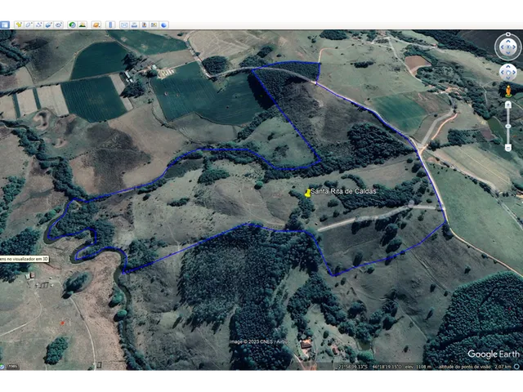Click the zoom slider handle

click(x=508, y=126)
